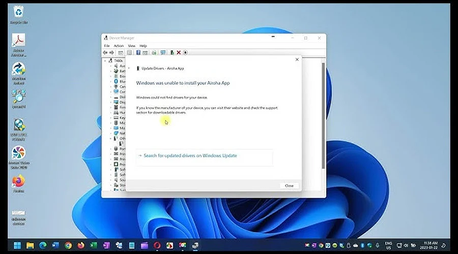
Task: Click the red X Uninstall device toolbar icon
Action: click(x=179, y=52)
